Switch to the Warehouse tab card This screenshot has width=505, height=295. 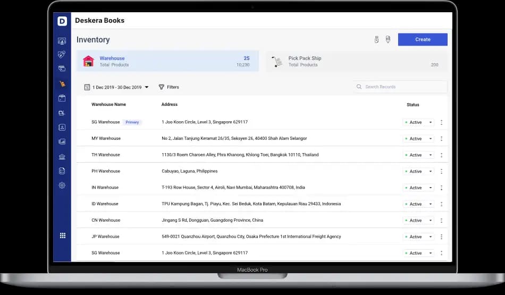(167, 61)
